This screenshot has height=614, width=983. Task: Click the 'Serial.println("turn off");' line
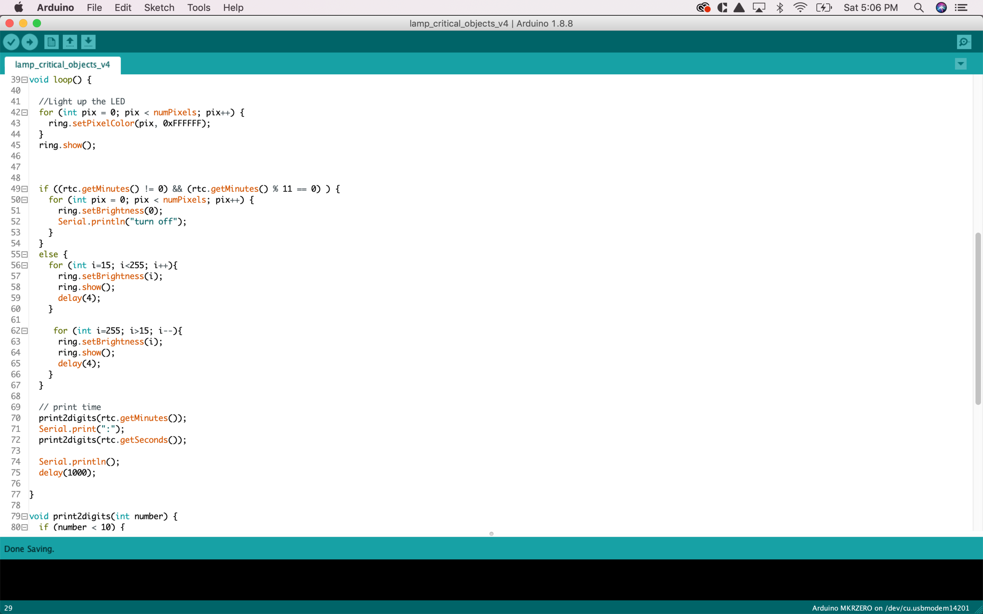click(x=122, y=222)
